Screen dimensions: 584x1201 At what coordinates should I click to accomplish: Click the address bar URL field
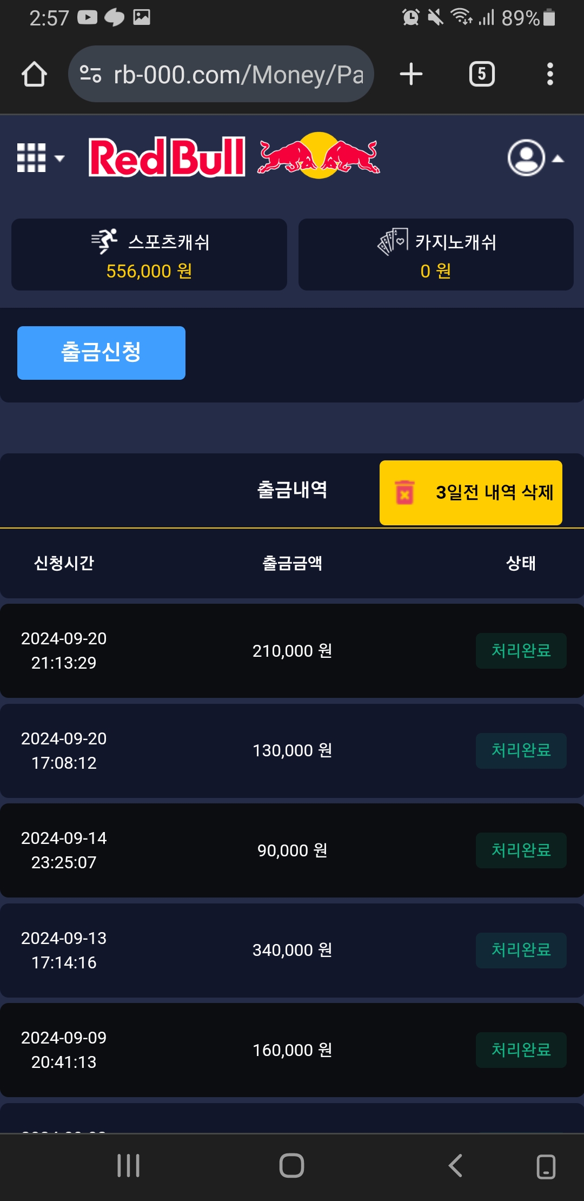(238, 74)
